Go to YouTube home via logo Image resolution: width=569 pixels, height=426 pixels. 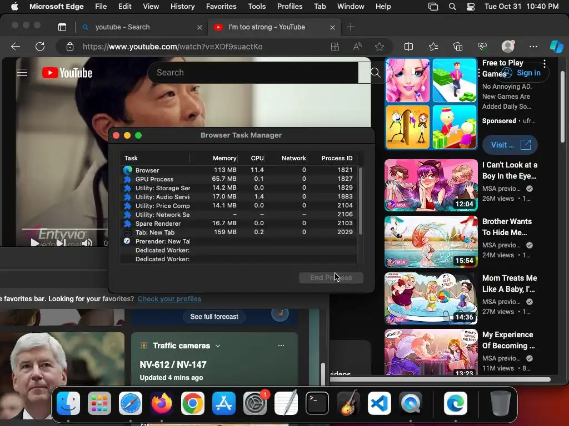click(67, 73)
